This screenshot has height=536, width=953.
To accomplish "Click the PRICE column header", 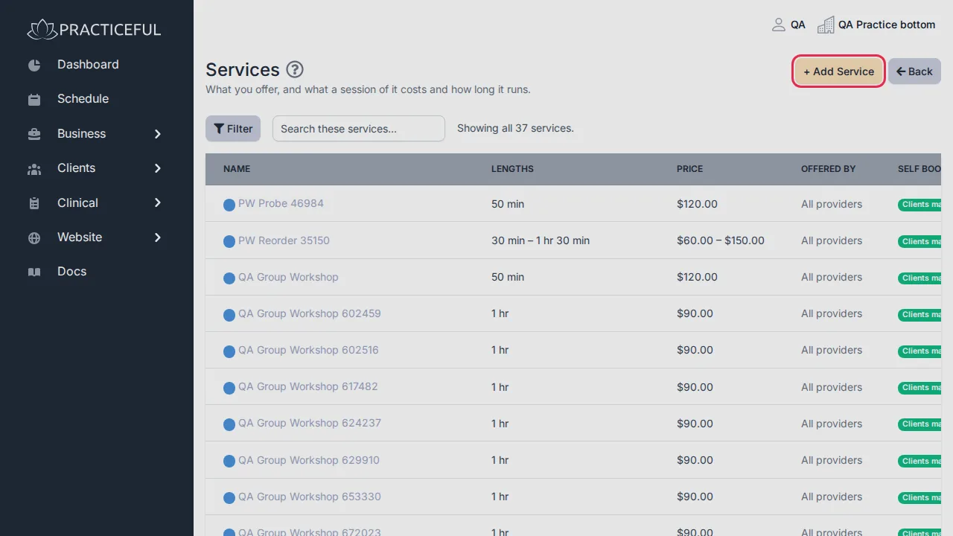I will pos(689,169).
